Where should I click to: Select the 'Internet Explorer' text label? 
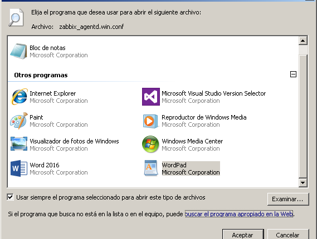coord(53,93)
